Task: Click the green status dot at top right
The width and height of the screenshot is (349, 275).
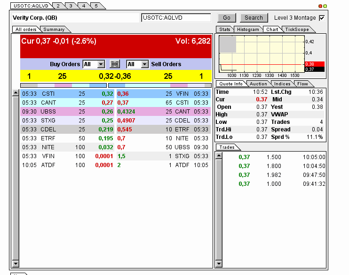Action: [x=325, y=6]
